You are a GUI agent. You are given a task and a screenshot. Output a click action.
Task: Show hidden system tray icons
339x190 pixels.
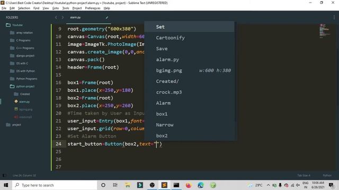[x=269, y=185]
